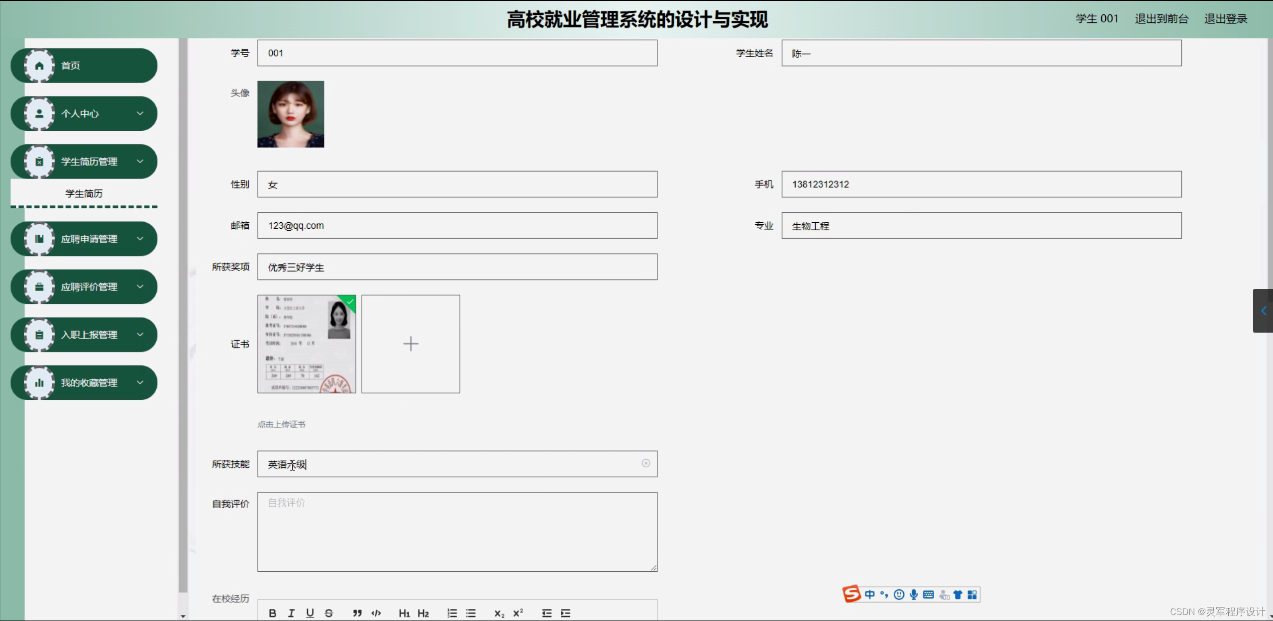Click the plus box to upload certificate
This screenshot has height=621, width=1273.
[x=411, y=344]
